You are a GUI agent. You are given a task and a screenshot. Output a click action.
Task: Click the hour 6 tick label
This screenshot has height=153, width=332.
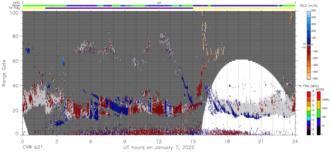coord(91,141)
